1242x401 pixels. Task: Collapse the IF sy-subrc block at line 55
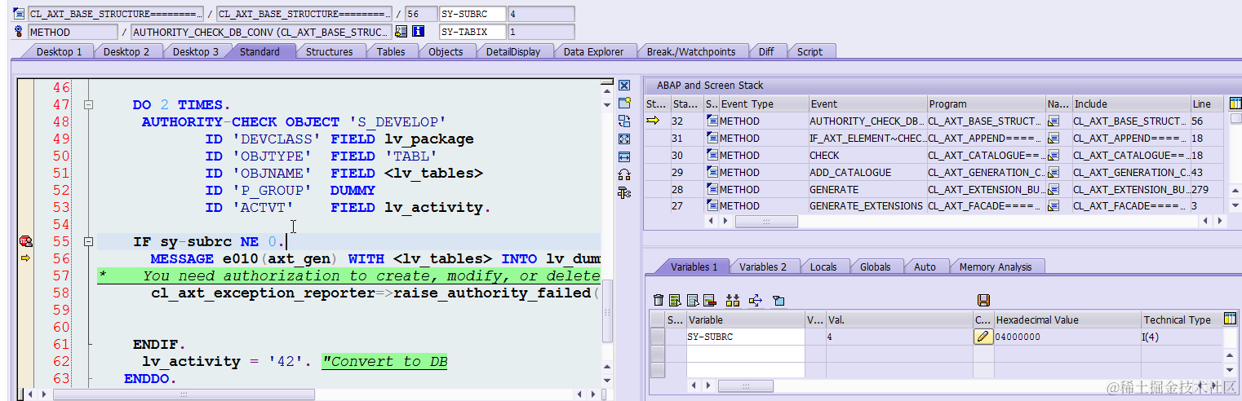[x=88, y=242]
